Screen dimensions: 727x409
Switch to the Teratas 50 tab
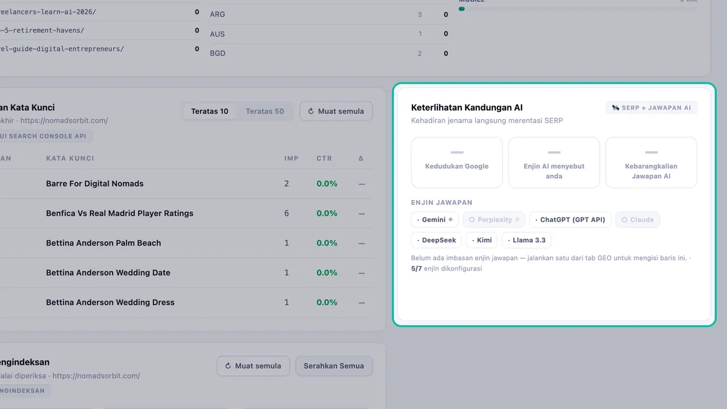click(x=265, y=111)
